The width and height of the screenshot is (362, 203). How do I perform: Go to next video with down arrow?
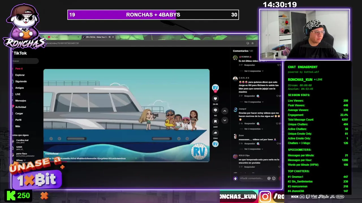(x=225, y=120)
